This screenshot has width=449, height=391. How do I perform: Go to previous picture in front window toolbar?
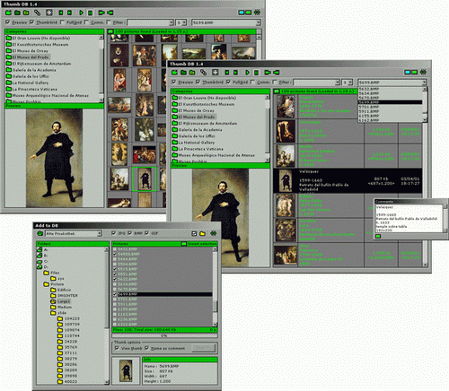(x=227, y=73)
